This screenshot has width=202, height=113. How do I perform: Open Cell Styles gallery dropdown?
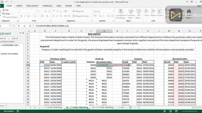(139, 14)
